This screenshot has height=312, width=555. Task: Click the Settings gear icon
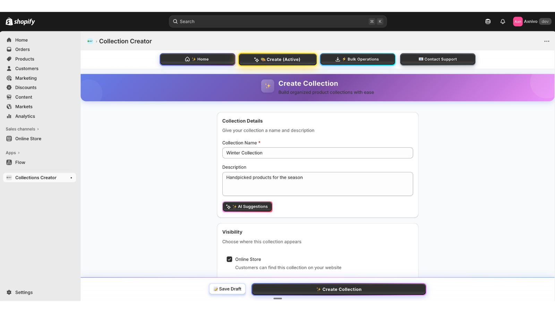point(9,292)
